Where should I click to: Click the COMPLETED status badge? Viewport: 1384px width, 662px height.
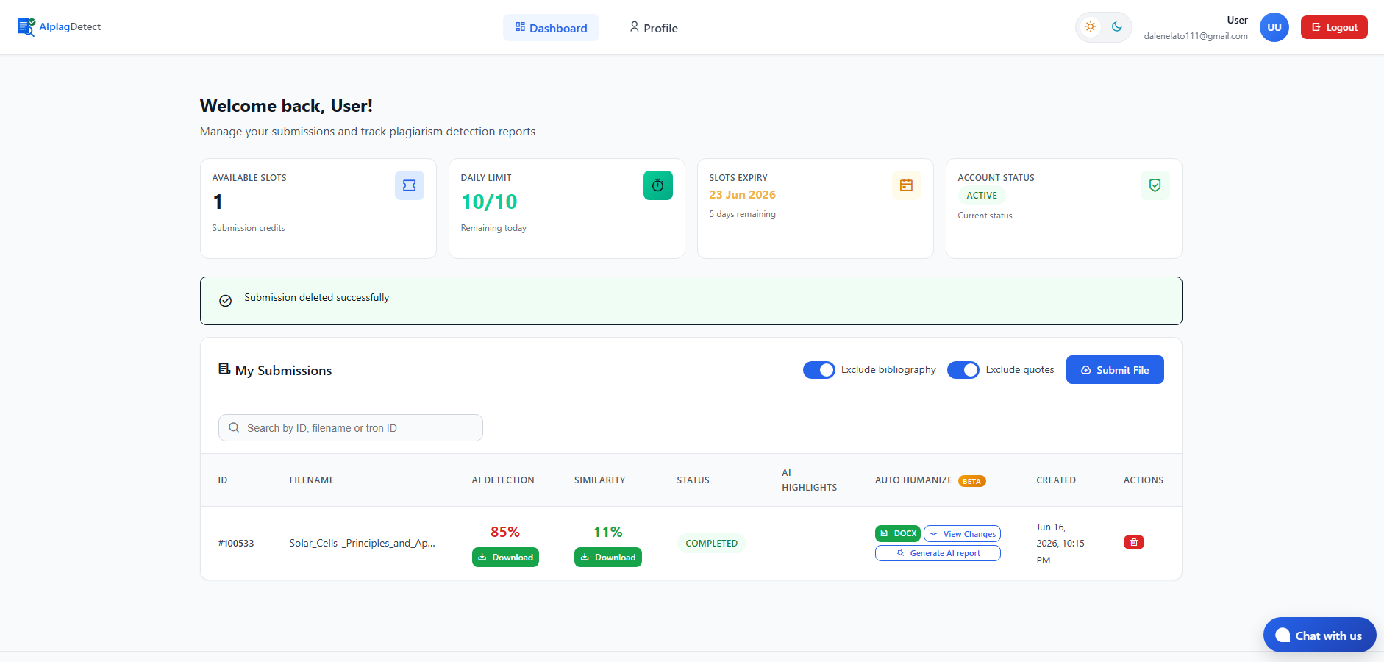click(711, 543)
